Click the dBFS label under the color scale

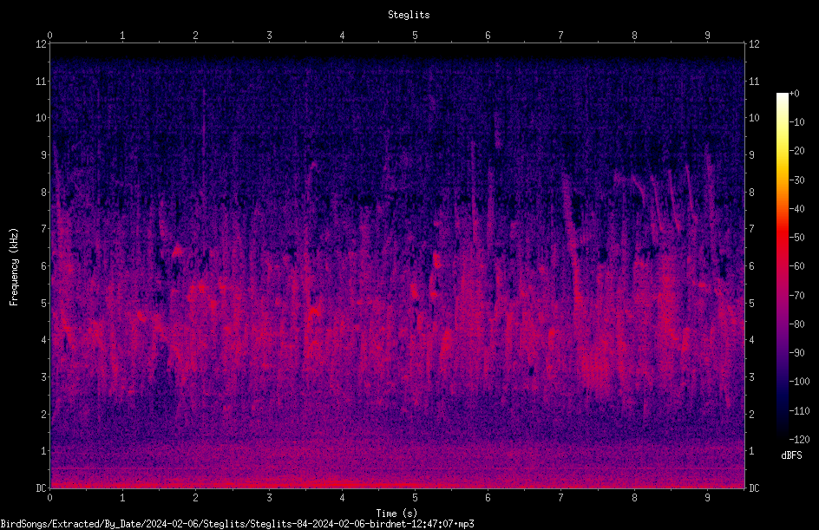pyautogui.click(x=791, y=455)
